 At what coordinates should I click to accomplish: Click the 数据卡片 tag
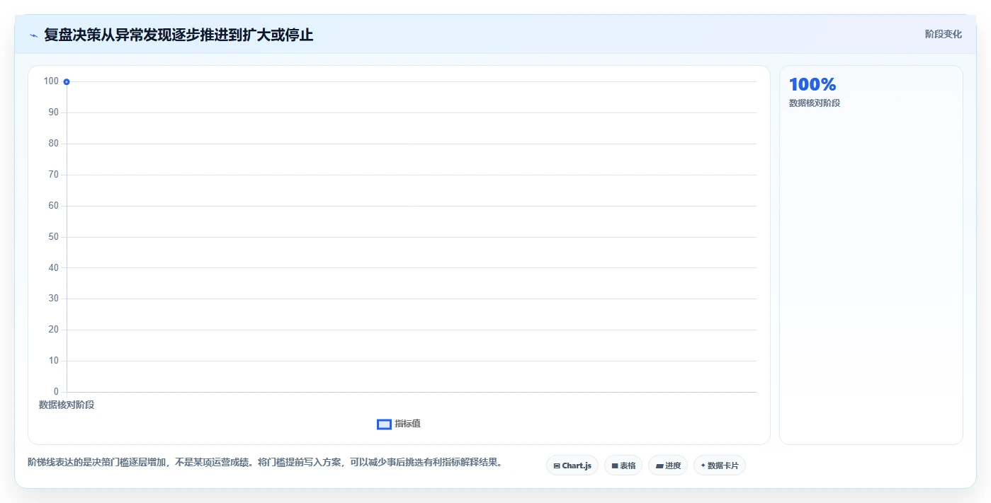click(720, 466)
